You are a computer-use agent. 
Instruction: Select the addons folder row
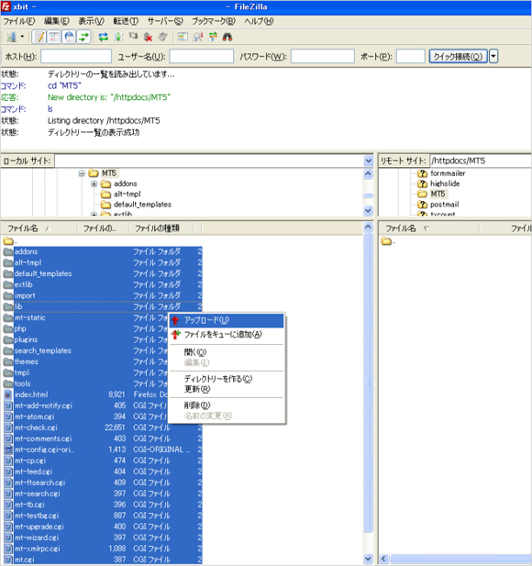pos(102,251)
